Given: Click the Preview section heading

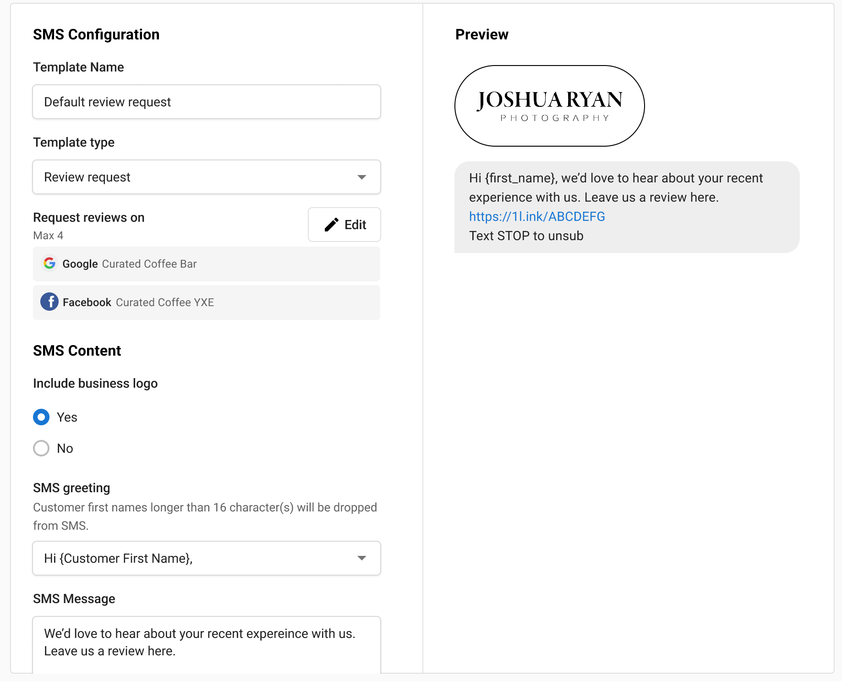Looking at the screenshot, I should [481, 34].
